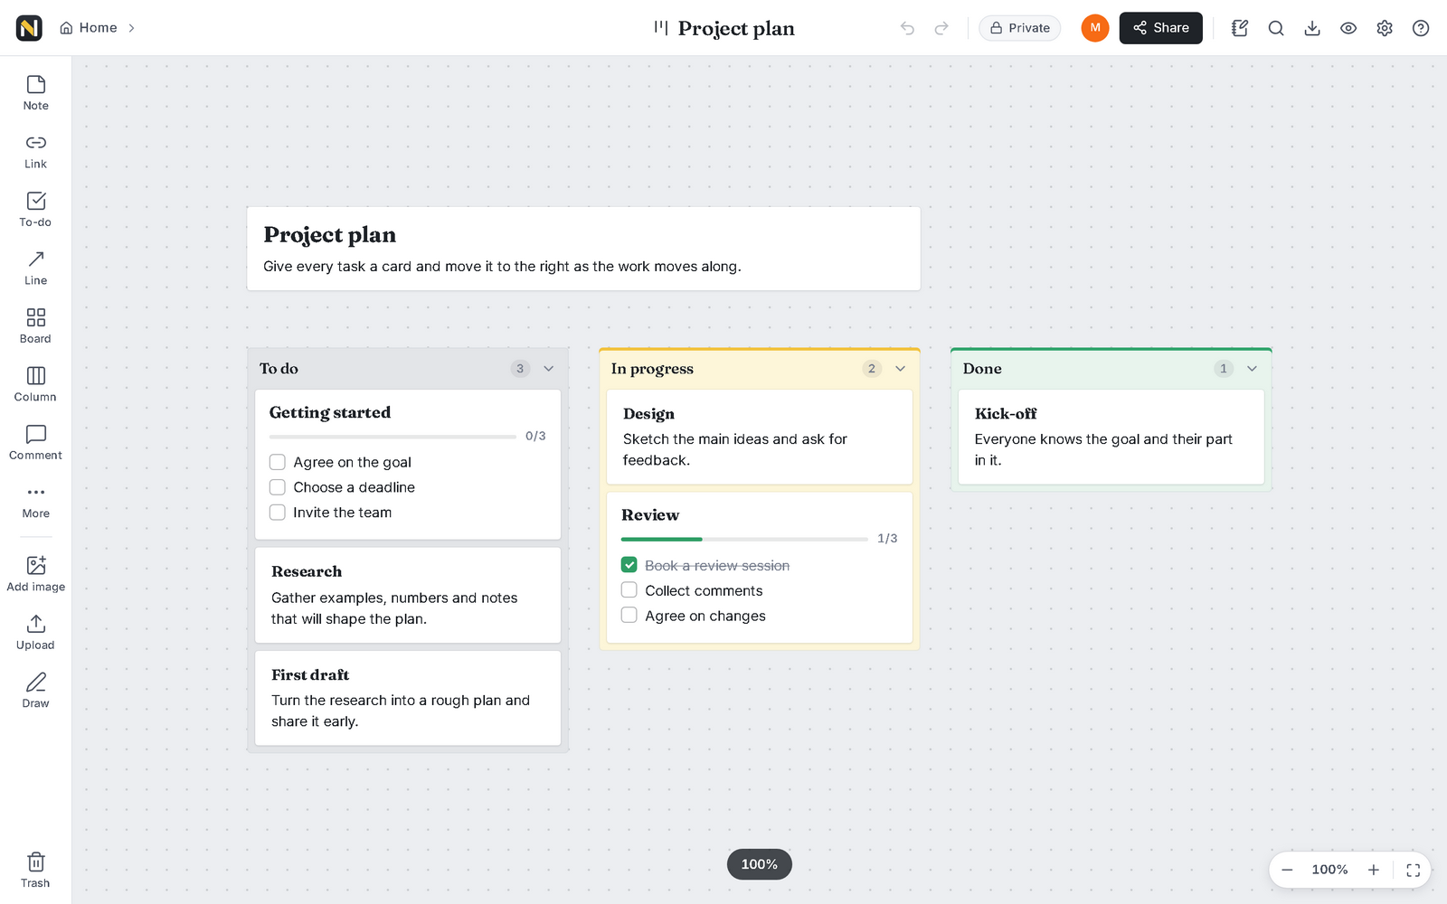This screenshot has height=904, width=1447.
Task: Insert a Column from sidebar
Action: (36, 385)
